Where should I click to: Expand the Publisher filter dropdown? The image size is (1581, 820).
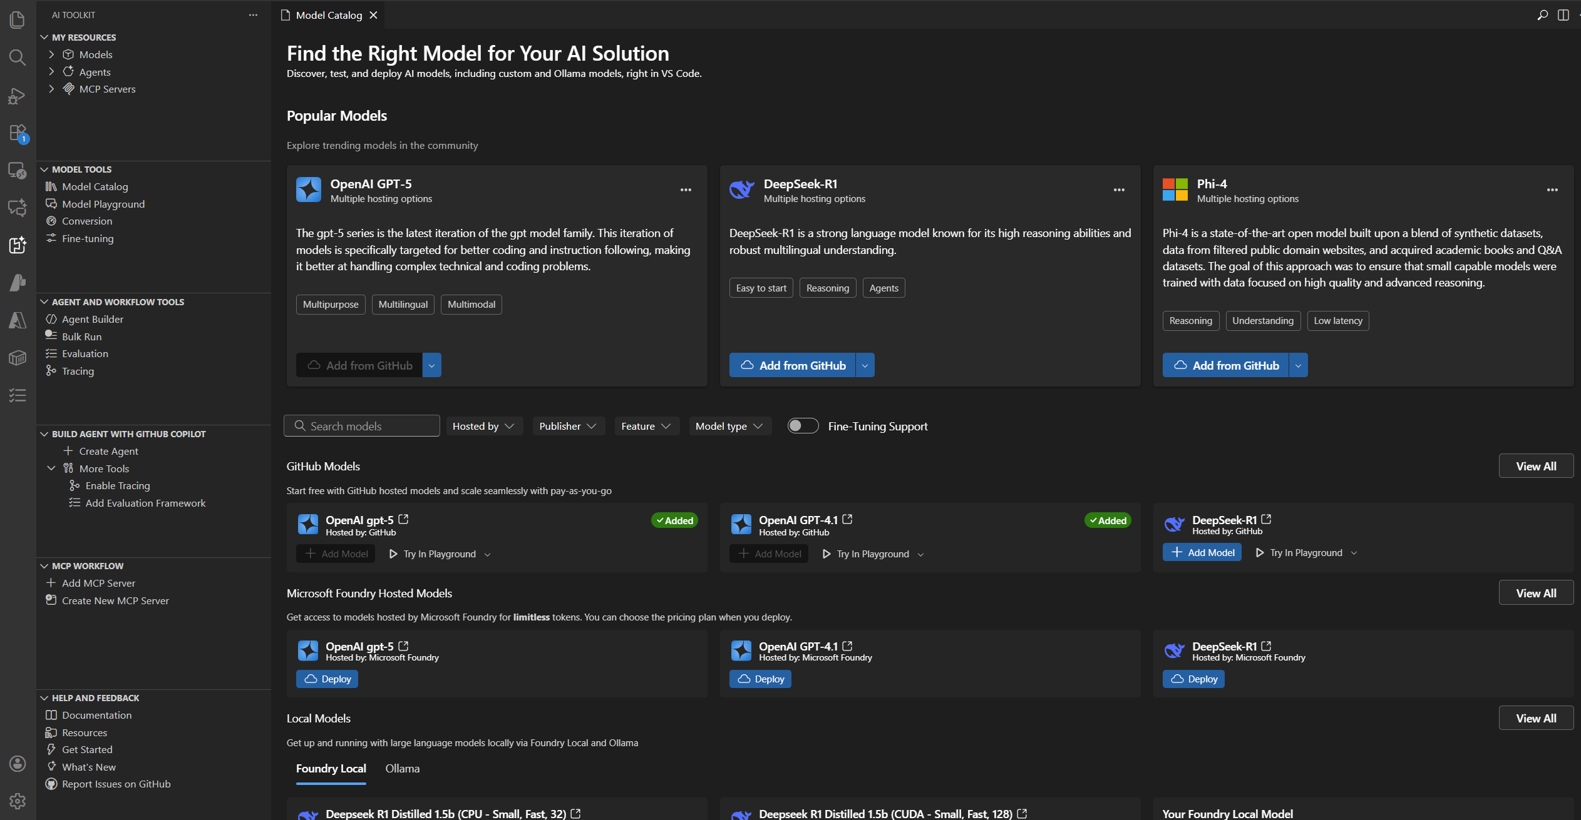pyautogui.click(x=567, y=426)
